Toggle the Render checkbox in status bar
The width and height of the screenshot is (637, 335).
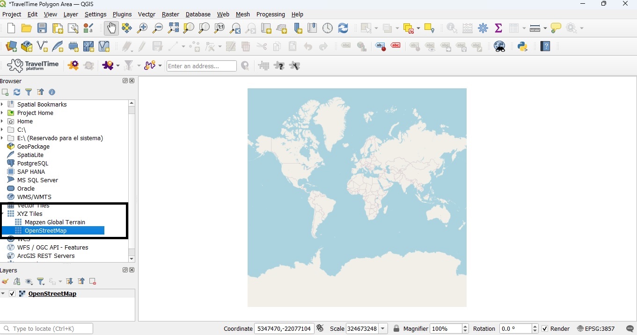[545, 329]
